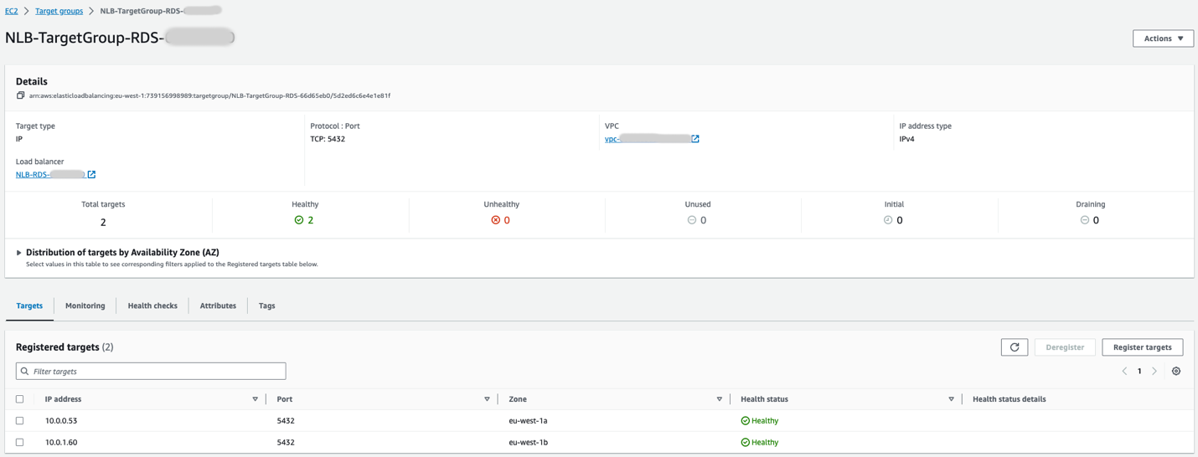Expand Distribution of targets by Availability Zone
Viewport: 1198px width, 457px height.
19,253
